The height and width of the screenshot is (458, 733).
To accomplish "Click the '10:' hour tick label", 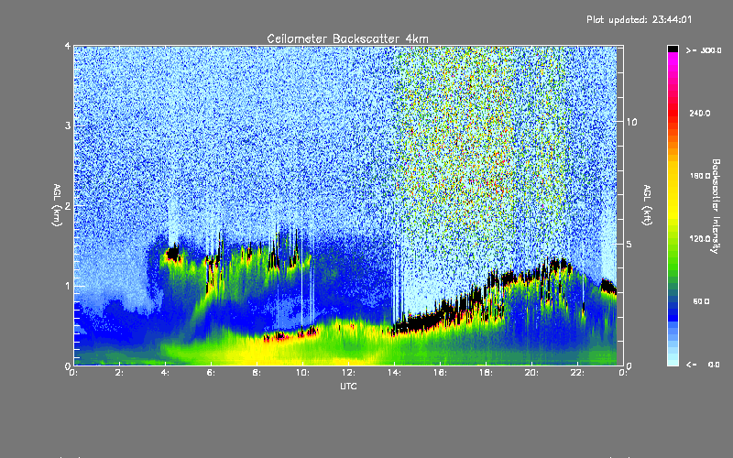I will pyautogui.click(x=303, y=373).
